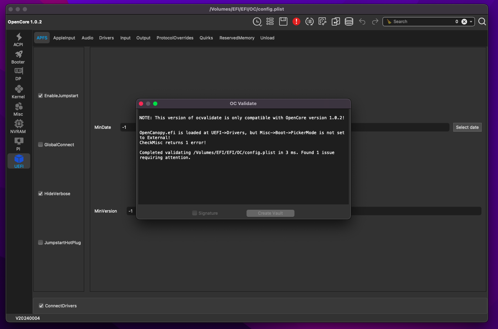Viewport: 498px width, 329px height.
Task: Open the NVRAM chip icon section
Action: (18, 126)
